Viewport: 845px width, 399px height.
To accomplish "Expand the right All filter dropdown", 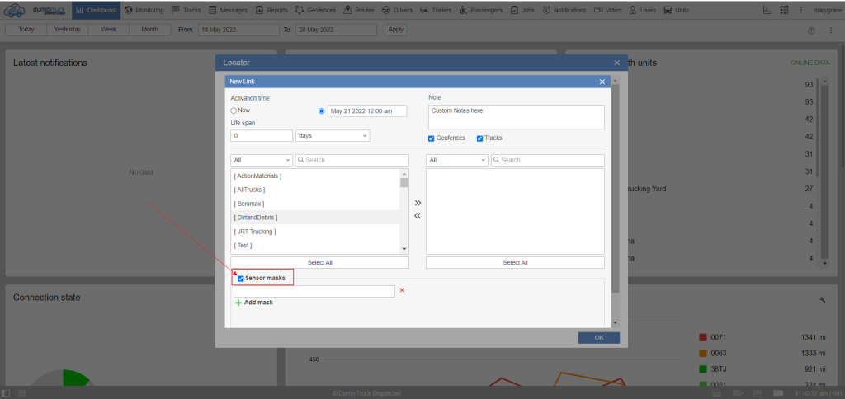I will [456, 160].
